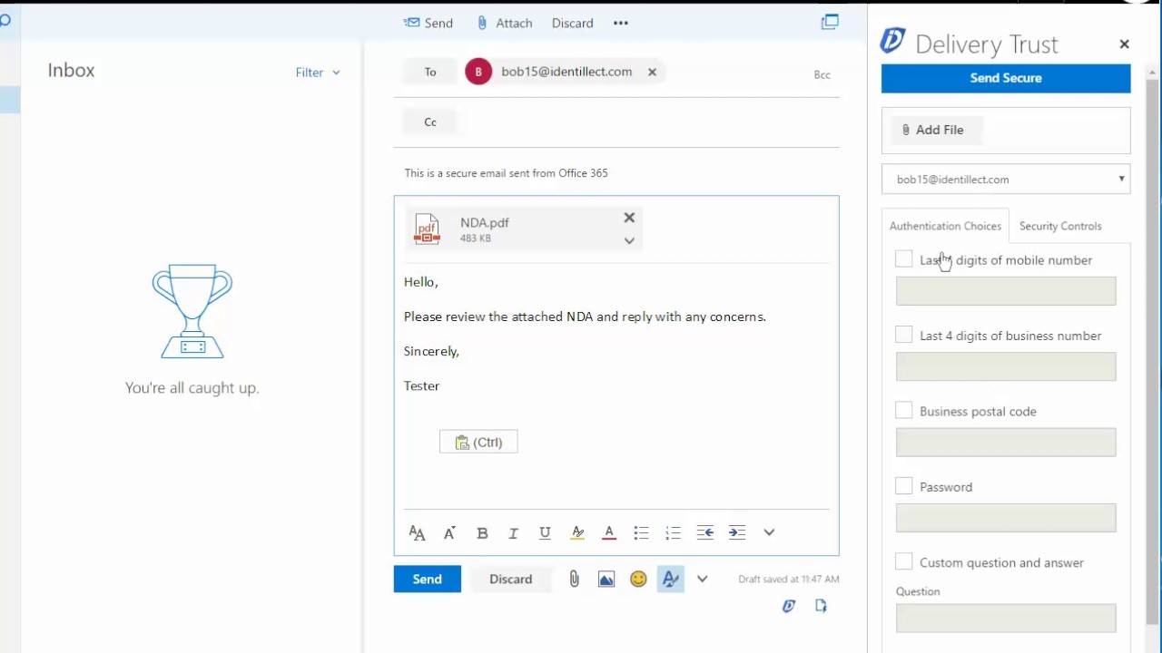The width and height of the screenshot is (1162, 653).
Task: Click the 'Draft saved at 11:47 AM' status
Action: pos(789,579)
